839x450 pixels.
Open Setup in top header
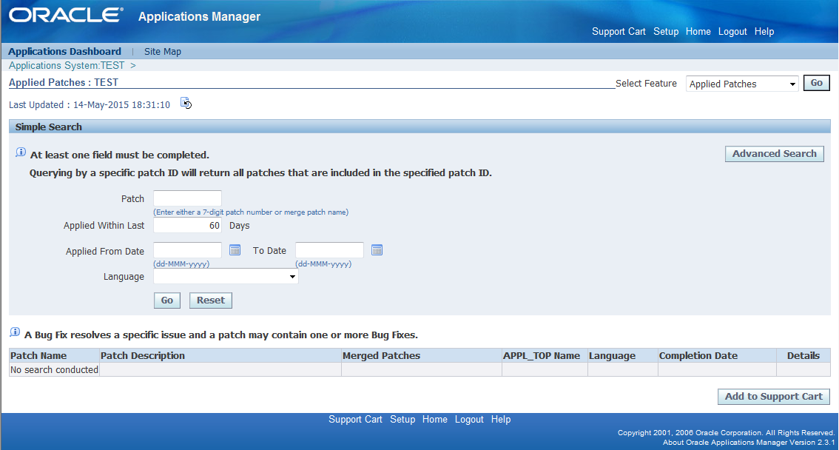click(x=666, y=32)
